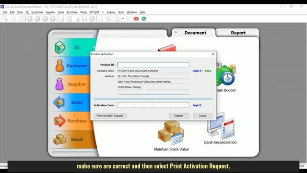Select the Supplier module in sidebar
Viewport: 307px width, 173px height.
pyautogui.click(x=71, y=84)
